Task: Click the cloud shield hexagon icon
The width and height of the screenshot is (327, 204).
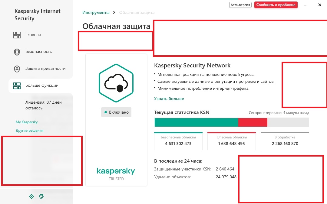Action: [116, 83]
